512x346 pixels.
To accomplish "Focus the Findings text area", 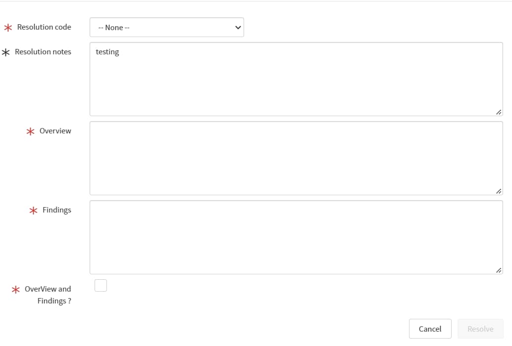I will pos(296,237).
